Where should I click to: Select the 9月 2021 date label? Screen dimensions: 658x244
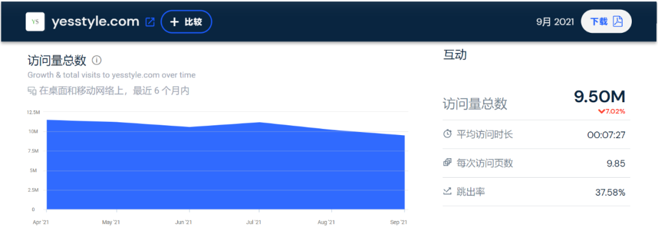point(555,22)
